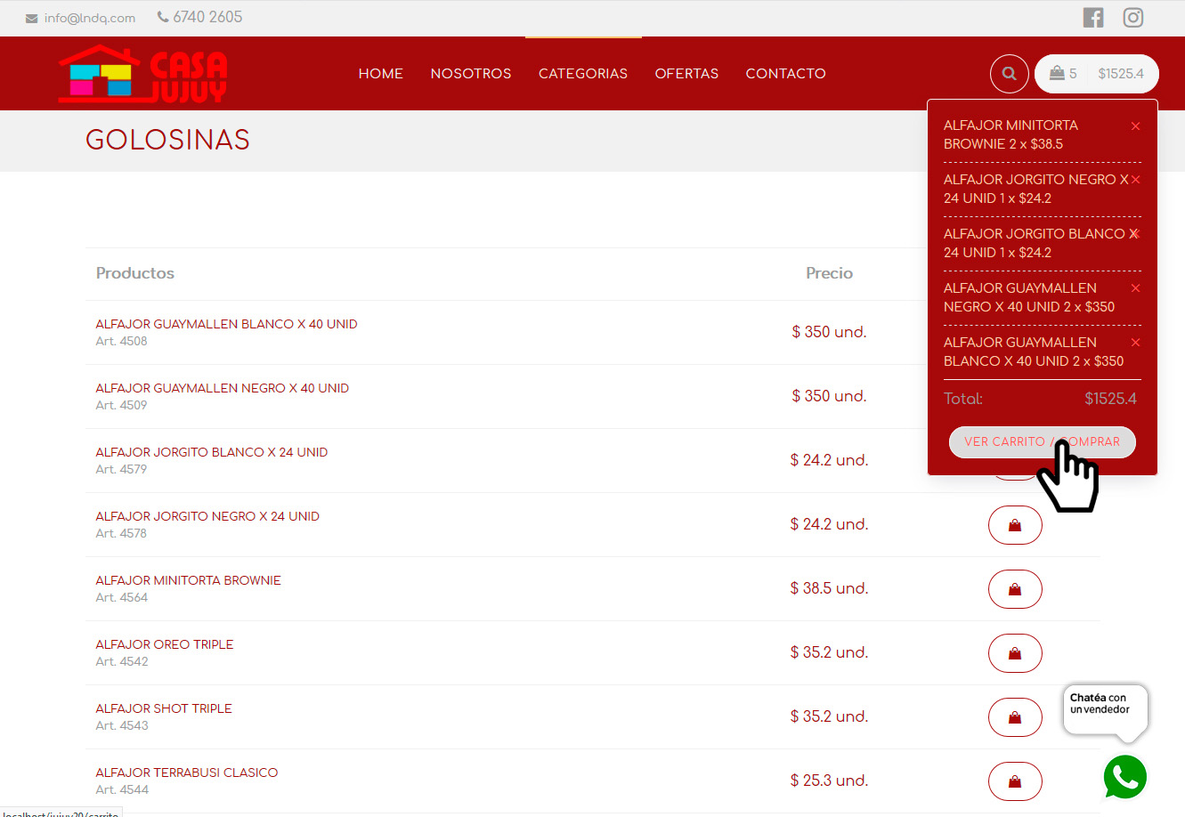Viewport: 1185px width, 817px height.
Task: Click the envelope email icon
Action: point(32,19)
